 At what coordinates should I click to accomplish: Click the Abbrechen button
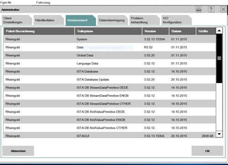18,151
